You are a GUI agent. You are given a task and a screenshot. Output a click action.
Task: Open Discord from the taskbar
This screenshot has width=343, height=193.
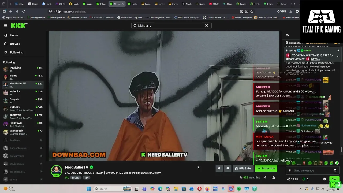(x=231, y=189)
